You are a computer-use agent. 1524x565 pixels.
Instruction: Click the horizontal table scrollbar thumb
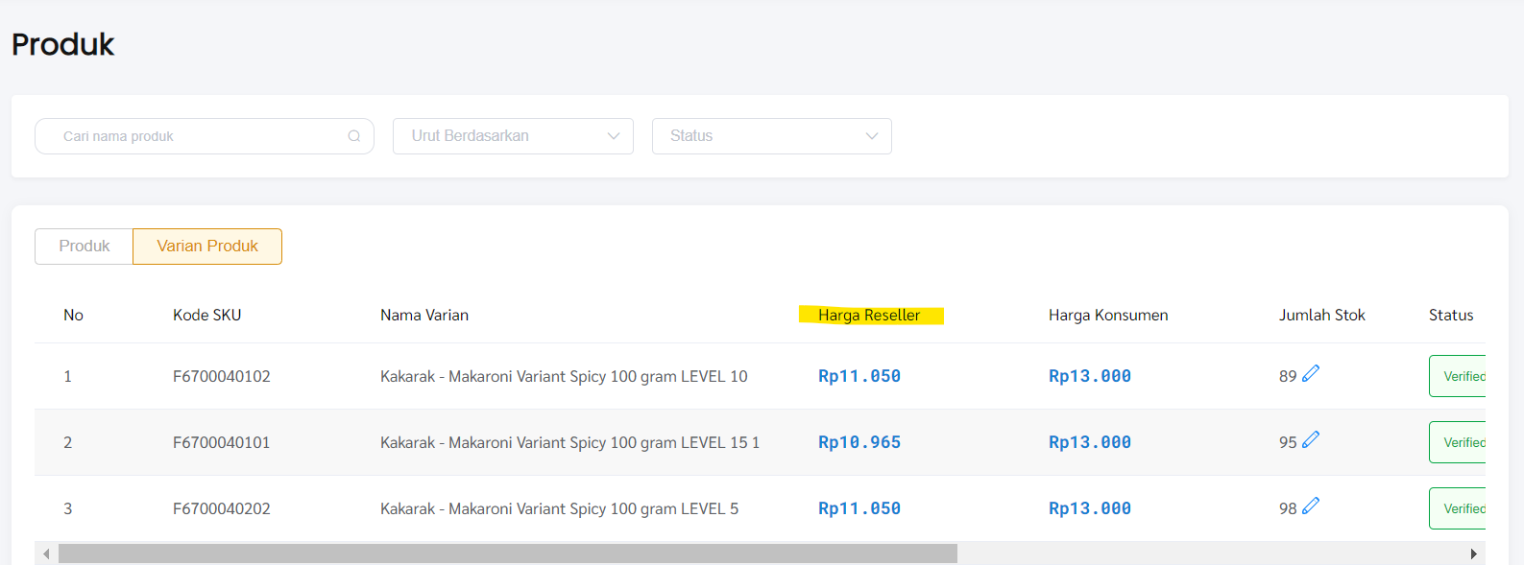pos(508,553)
